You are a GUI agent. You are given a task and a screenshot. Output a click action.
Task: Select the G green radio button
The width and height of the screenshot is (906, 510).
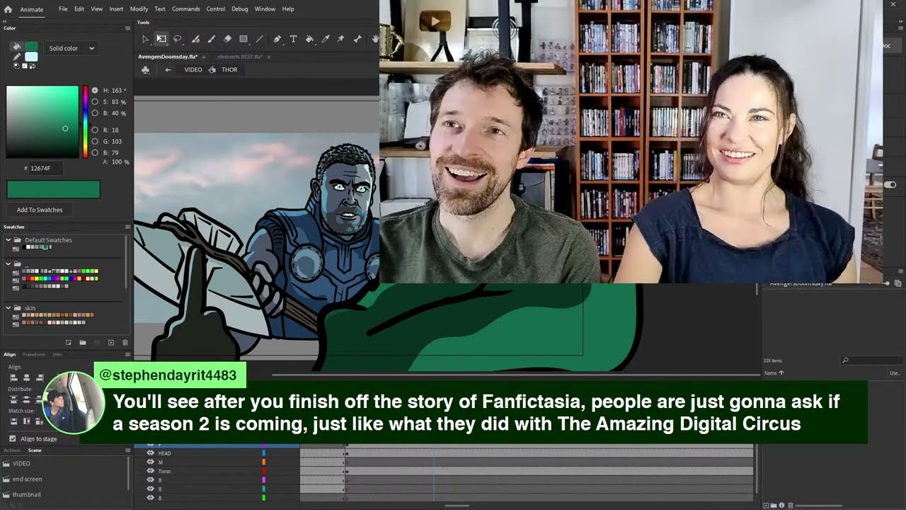tap(95, 142)
